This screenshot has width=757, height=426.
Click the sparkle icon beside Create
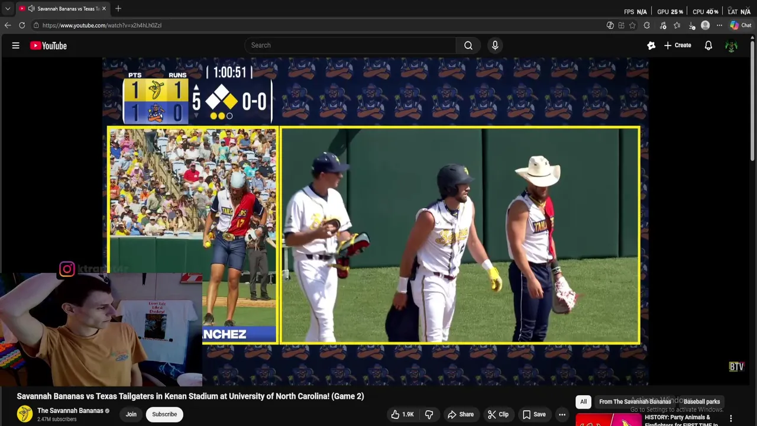coord(651,46)
